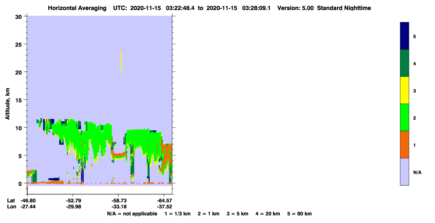This screenshot has width=435, height=223.
Task: Click the legend text '2 = 1 km'
Action: pos(208,214)
